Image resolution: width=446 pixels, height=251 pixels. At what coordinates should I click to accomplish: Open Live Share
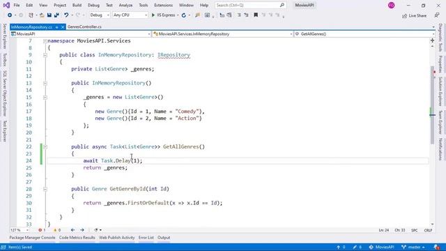click(x=414, y=15)
